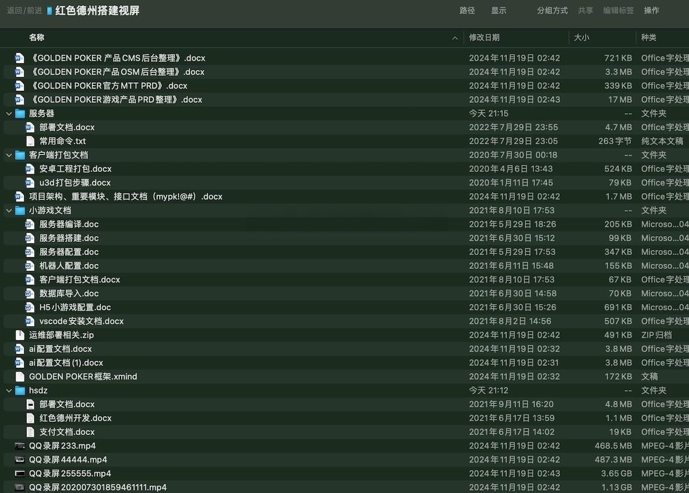Click Word icon of GOLDEN POKER OSM后台整理 docx
The image size is (689, 493).
pos(20,72)
